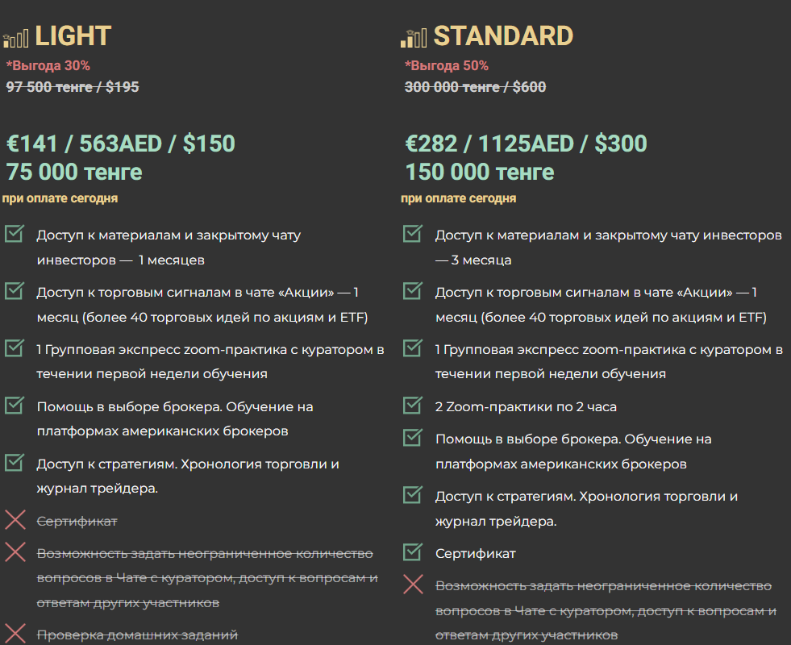This screenshot has height=645, width=791.
Task: Click the bar chart icon beside LIGHT
Action: (x=15, y=39)
